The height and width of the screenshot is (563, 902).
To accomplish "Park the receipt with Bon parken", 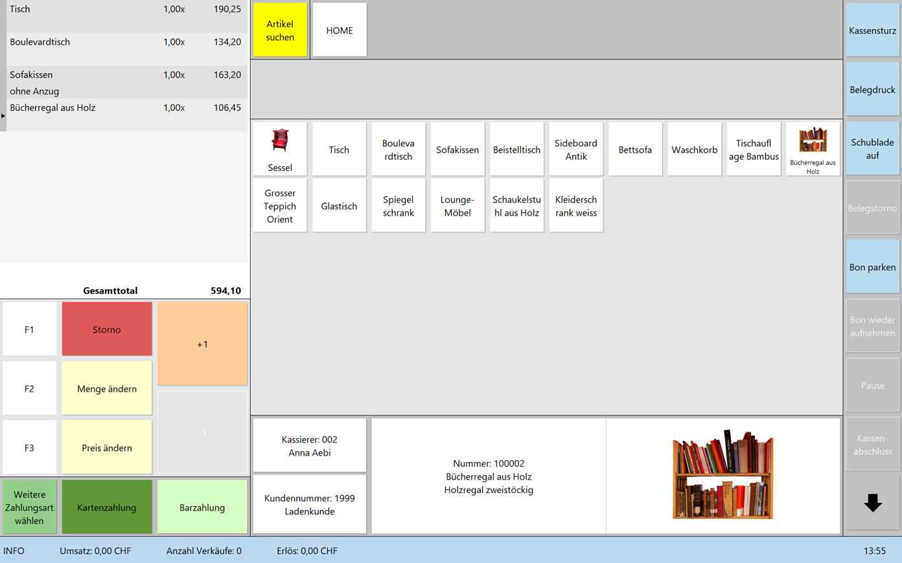I will (x=872, y=267).
